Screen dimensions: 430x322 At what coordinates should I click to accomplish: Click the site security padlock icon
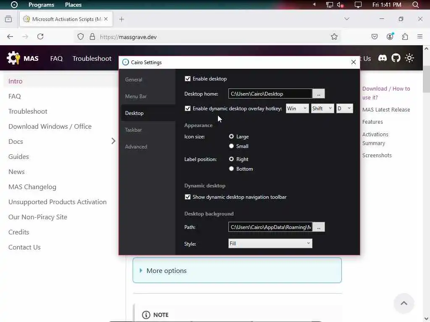92,37
